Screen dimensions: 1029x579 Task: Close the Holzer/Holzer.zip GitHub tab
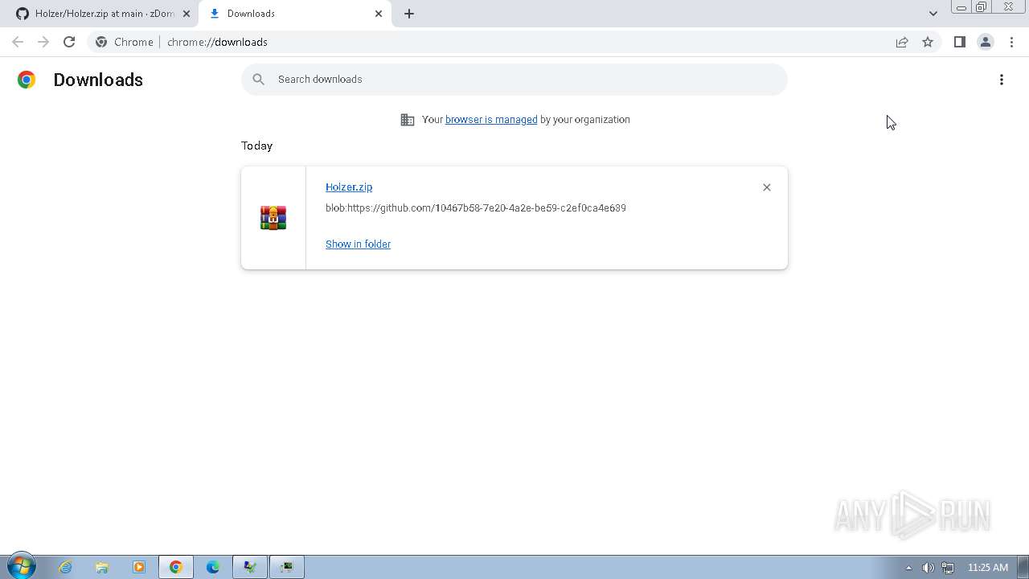click(186, 14)
